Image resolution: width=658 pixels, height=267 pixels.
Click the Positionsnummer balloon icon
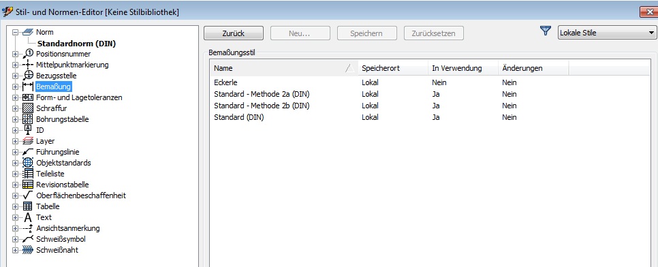28,54
